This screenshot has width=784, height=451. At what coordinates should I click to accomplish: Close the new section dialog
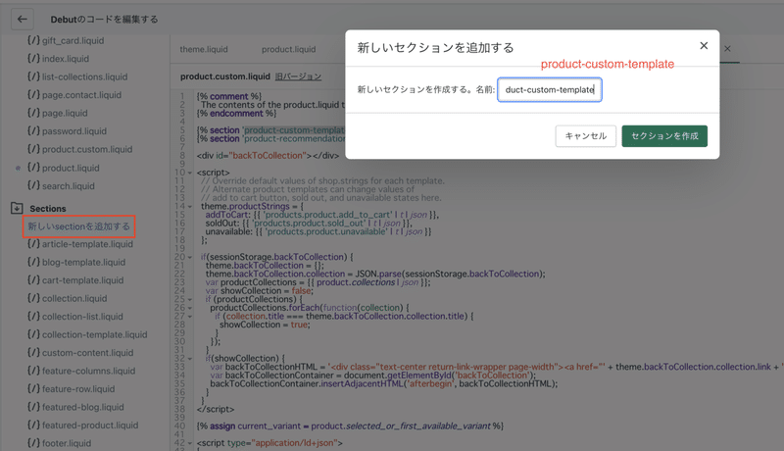coord(704,45)
